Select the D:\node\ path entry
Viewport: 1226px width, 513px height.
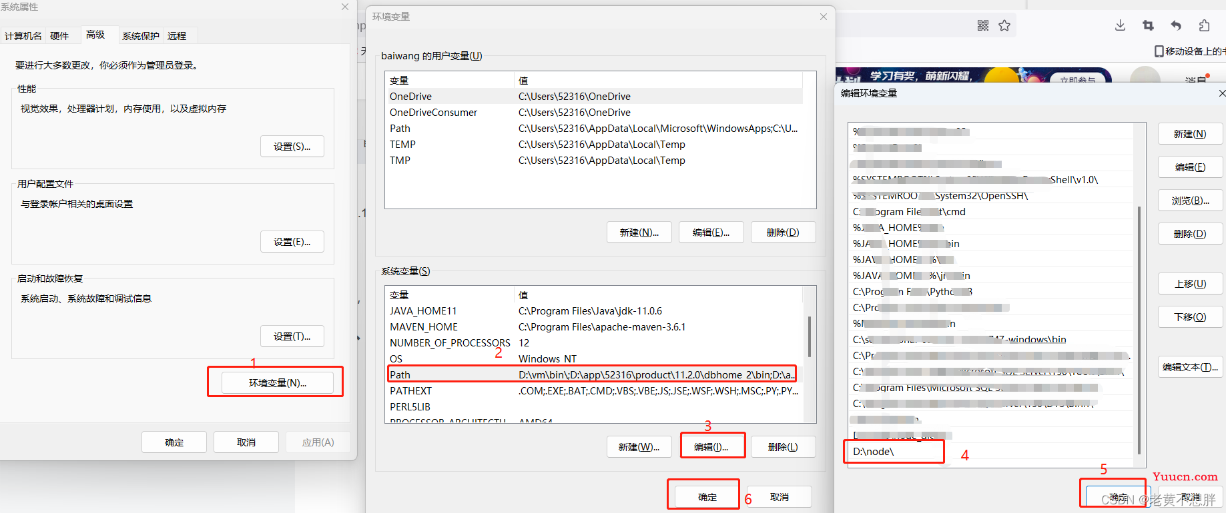tap(990, 452)
